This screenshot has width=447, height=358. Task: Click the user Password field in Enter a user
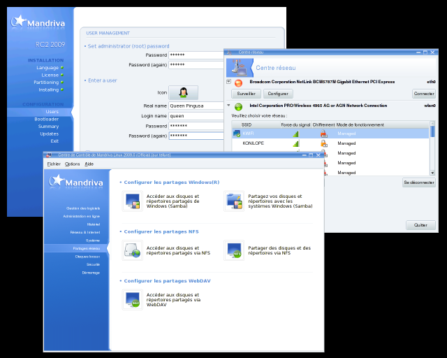pos(196,126)
